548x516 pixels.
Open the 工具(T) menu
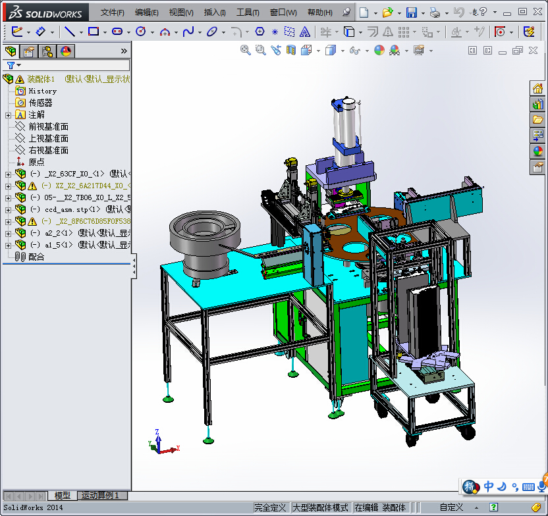point(248,13)
